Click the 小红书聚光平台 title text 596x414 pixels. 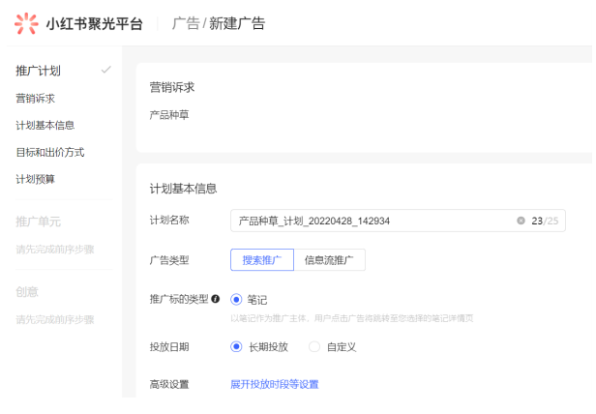pos(94,24)
